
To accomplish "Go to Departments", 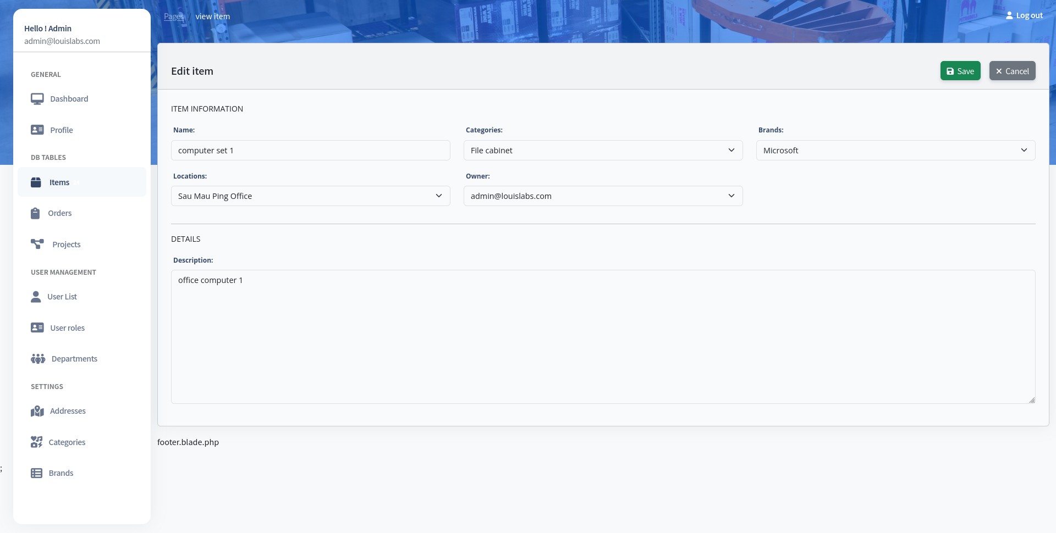I will (82, 359).
